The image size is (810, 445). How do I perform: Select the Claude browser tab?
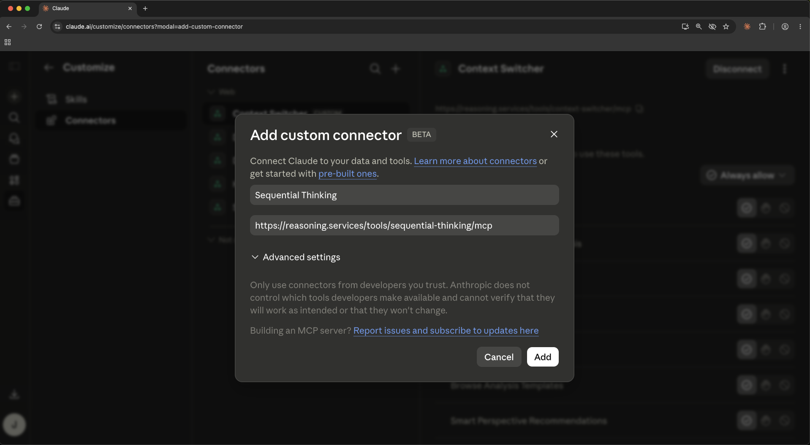87,8
